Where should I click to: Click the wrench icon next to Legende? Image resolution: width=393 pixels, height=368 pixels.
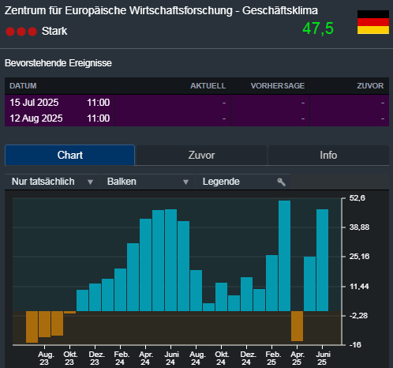[x=281, y=182]
